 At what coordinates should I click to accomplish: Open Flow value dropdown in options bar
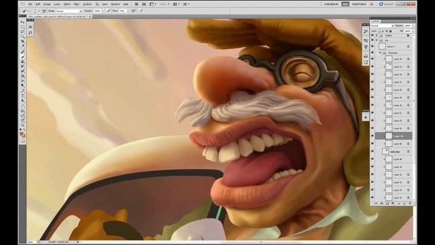pos(128,11)
